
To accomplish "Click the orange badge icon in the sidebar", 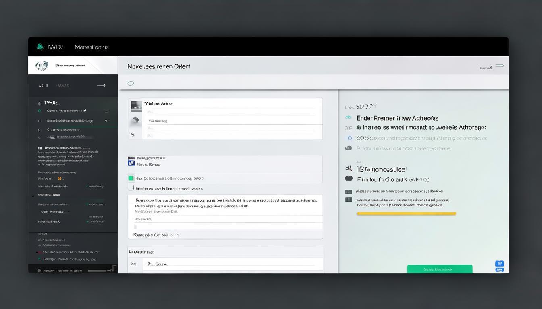I will 60,178.
